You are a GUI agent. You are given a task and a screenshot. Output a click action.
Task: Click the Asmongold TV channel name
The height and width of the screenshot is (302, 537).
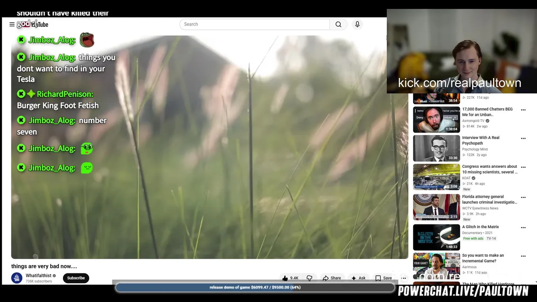[x=473, y=121]
